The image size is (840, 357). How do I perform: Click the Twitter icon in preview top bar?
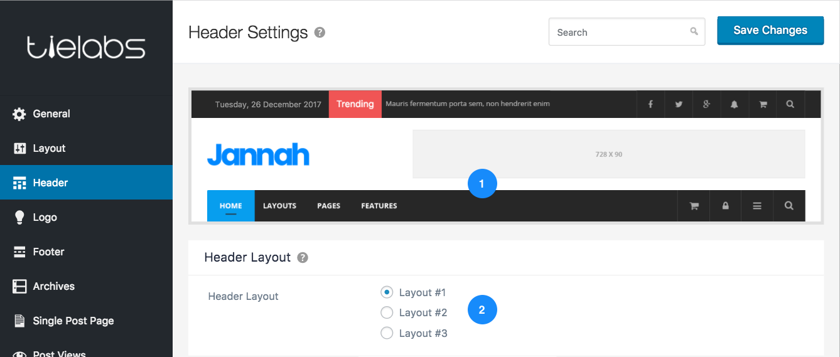(x=679, y=104)
